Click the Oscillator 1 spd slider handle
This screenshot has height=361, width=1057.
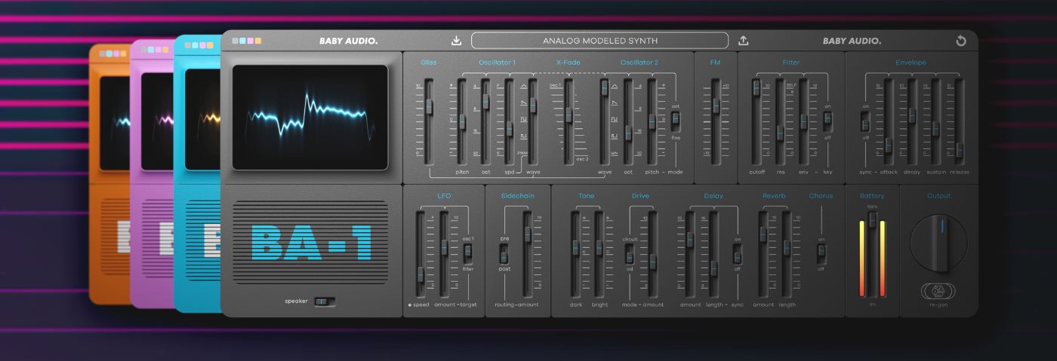(x=510, y=129)
